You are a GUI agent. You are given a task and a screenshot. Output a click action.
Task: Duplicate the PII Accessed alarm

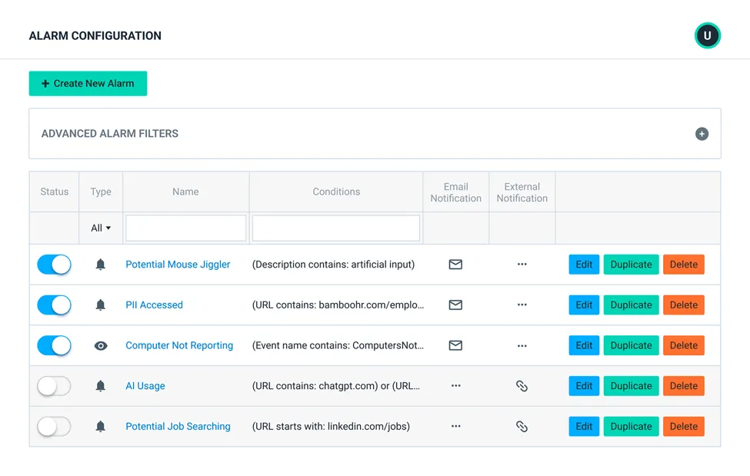(x=631, y=305)
